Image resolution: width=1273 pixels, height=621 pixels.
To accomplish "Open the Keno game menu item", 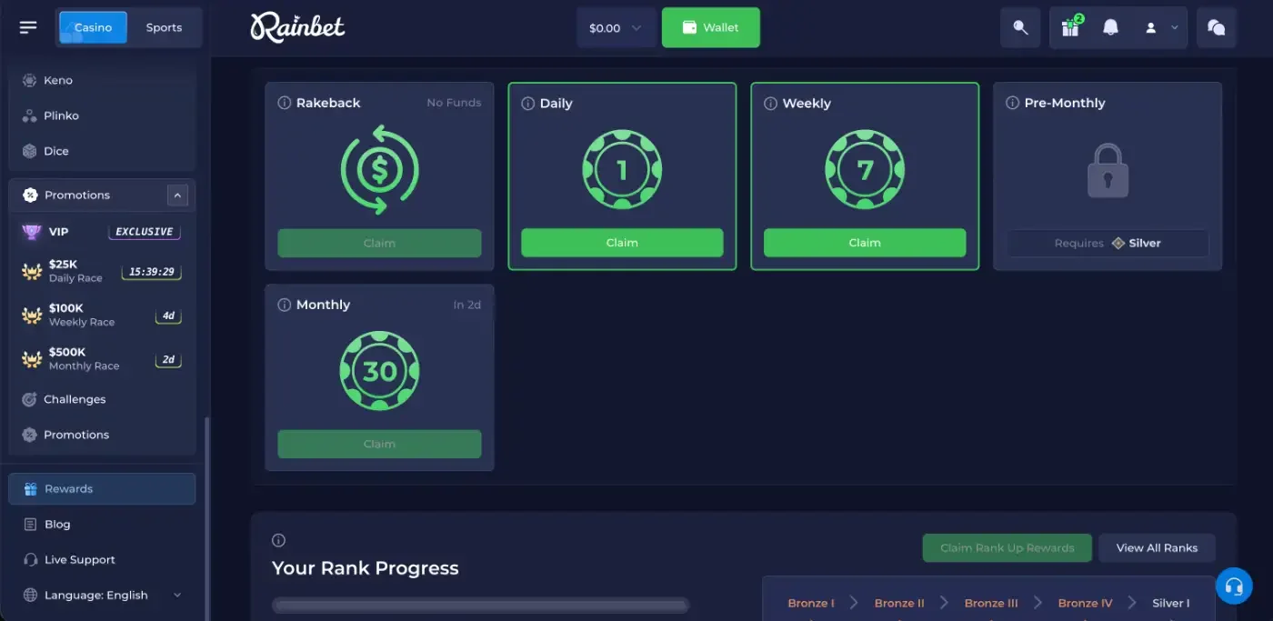I will pyautogui.click(x=102, y=80).
